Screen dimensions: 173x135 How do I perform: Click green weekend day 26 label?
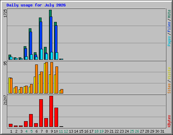[137, 131]
